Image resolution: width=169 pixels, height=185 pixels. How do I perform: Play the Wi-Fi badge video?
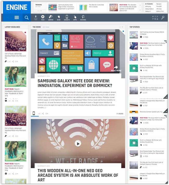(x=78, y=144)
